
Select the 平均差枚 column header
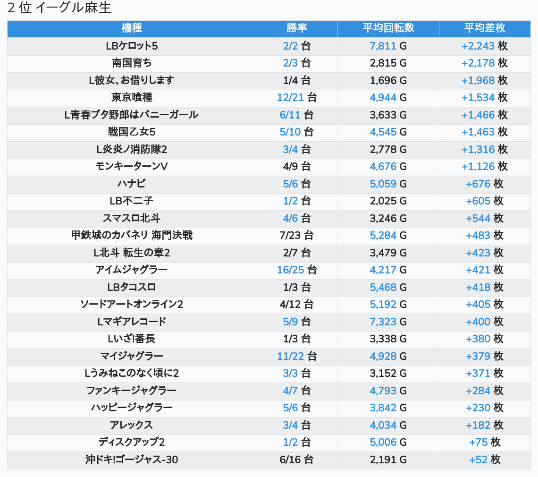[485, 28]
